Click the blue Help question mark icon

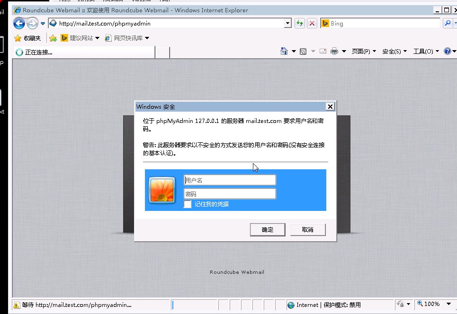point(448,51)
